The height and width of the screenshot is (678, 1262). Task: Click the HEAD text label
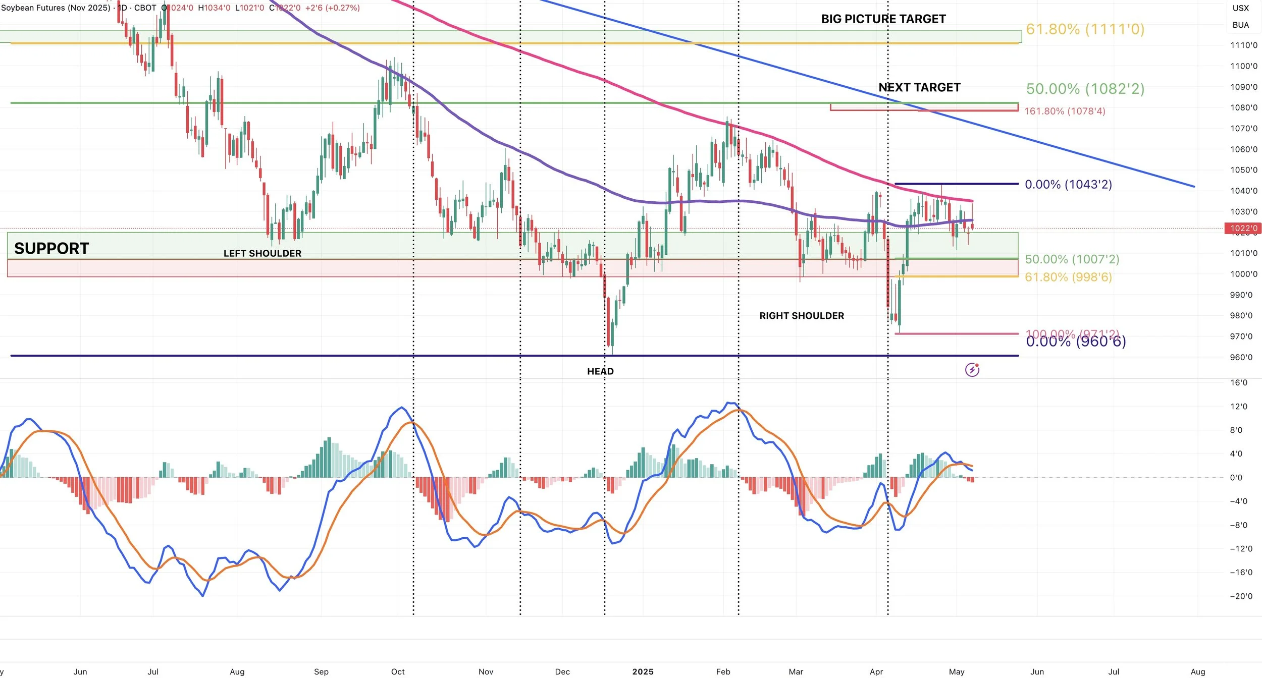tap(600, 371)
